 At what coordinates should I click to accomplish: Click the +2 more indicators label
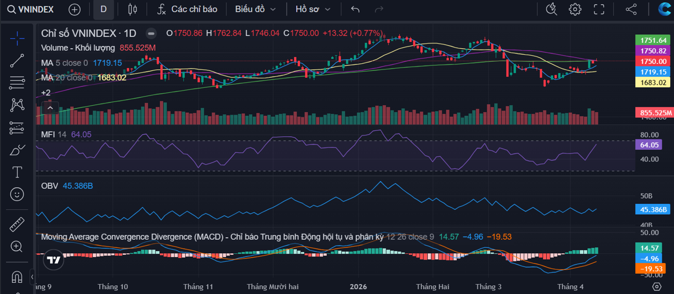point(46,93)
